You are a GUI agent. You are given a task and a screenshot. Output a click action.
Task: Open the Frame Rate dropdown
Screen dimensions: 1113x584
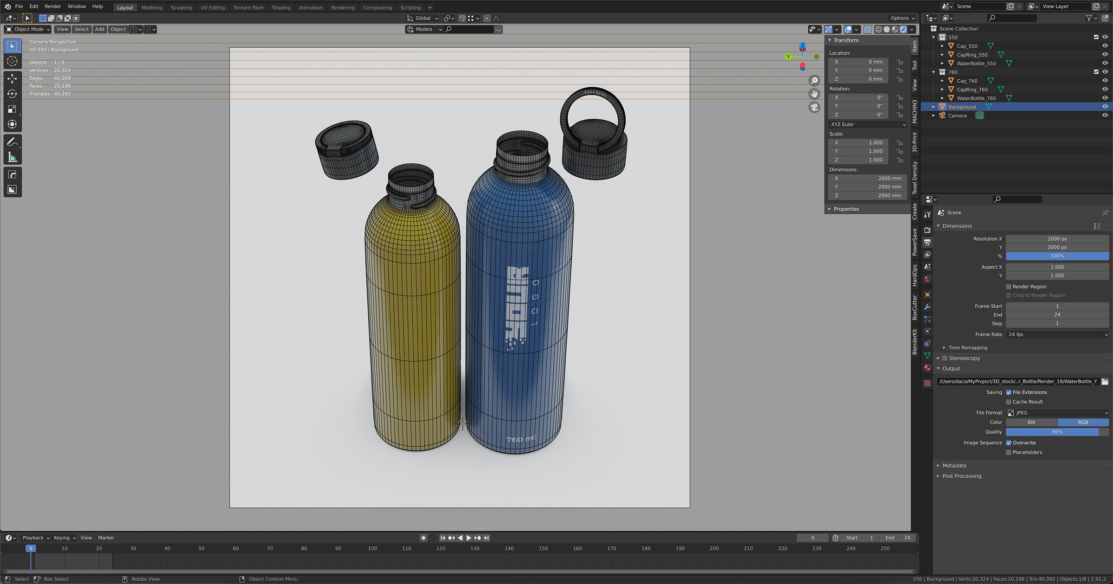pos(1057,334)
